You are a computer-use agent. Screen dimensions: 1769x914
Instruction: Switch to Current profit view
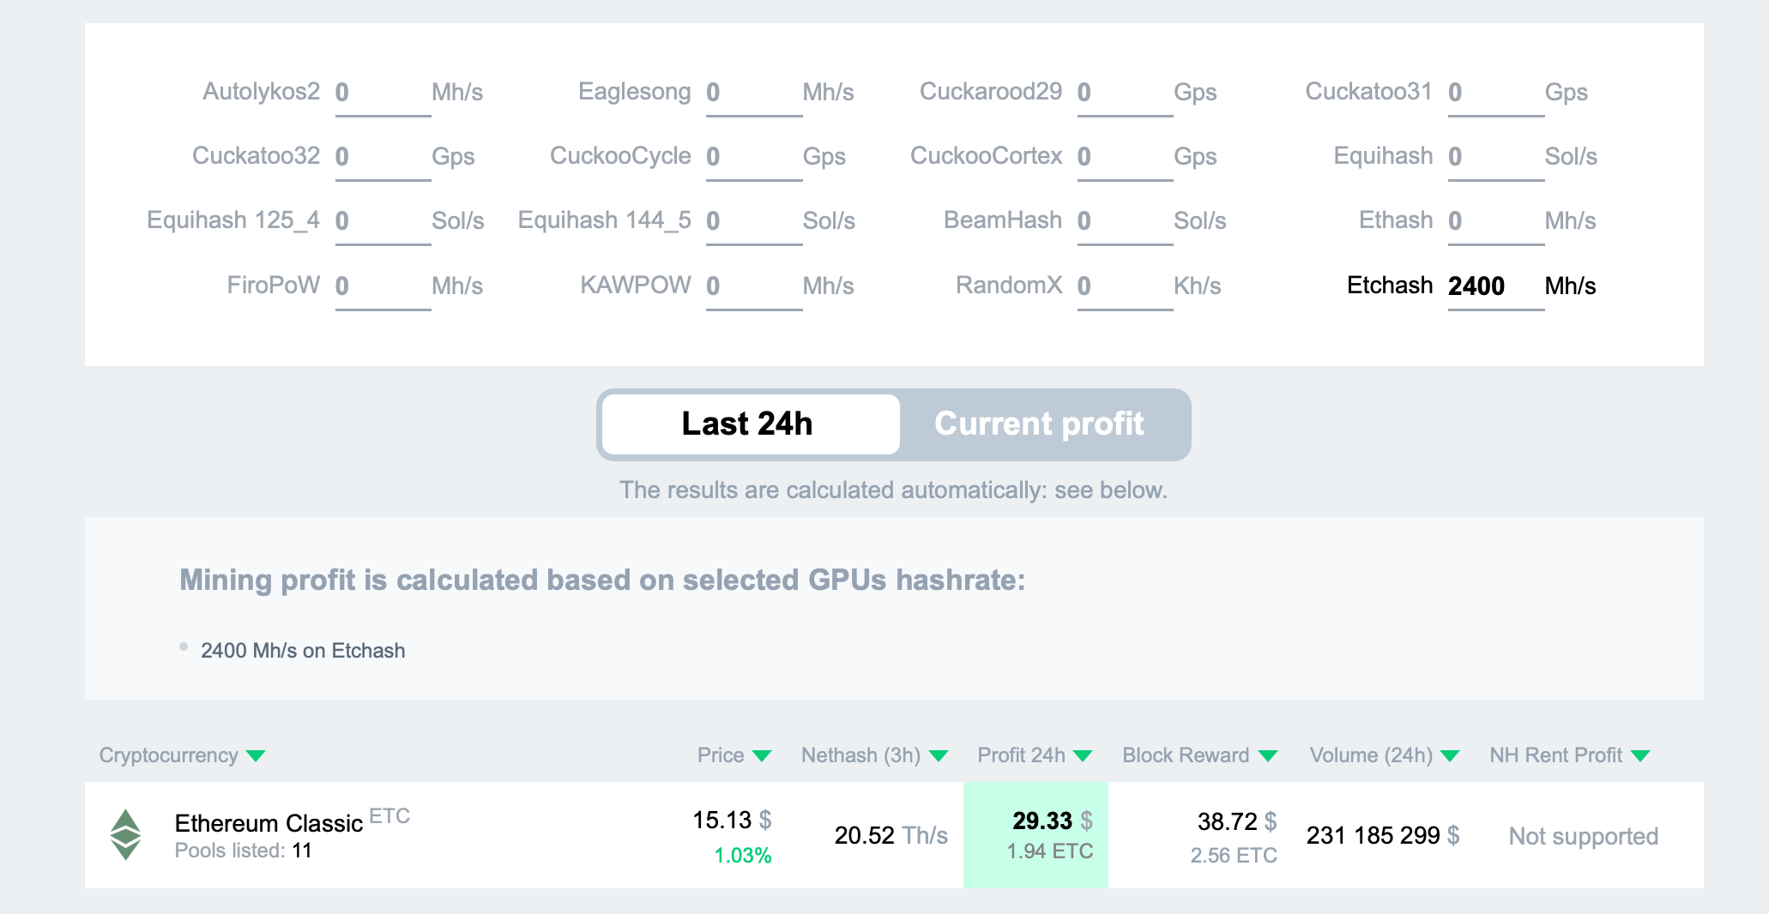pyautogui.click(x=1039, y=424)
